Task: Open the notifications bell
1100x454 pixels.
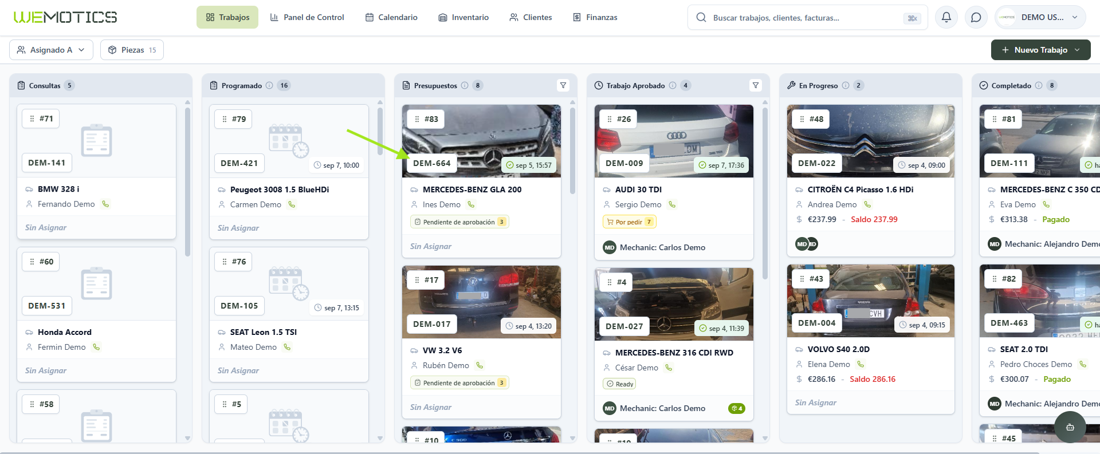Action: 946,17
